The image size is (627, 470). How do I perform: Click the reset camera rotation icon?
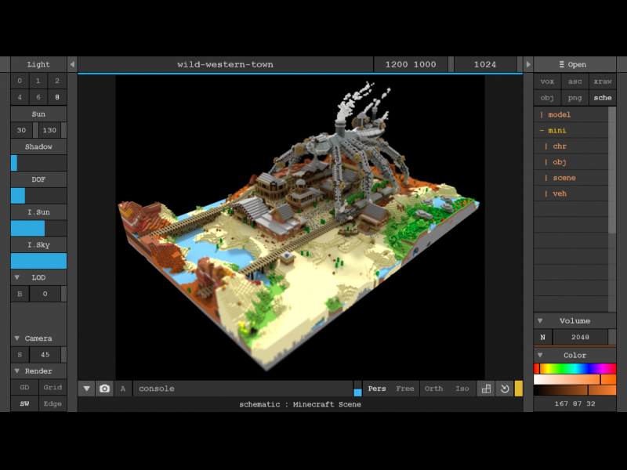coord(506,389)
